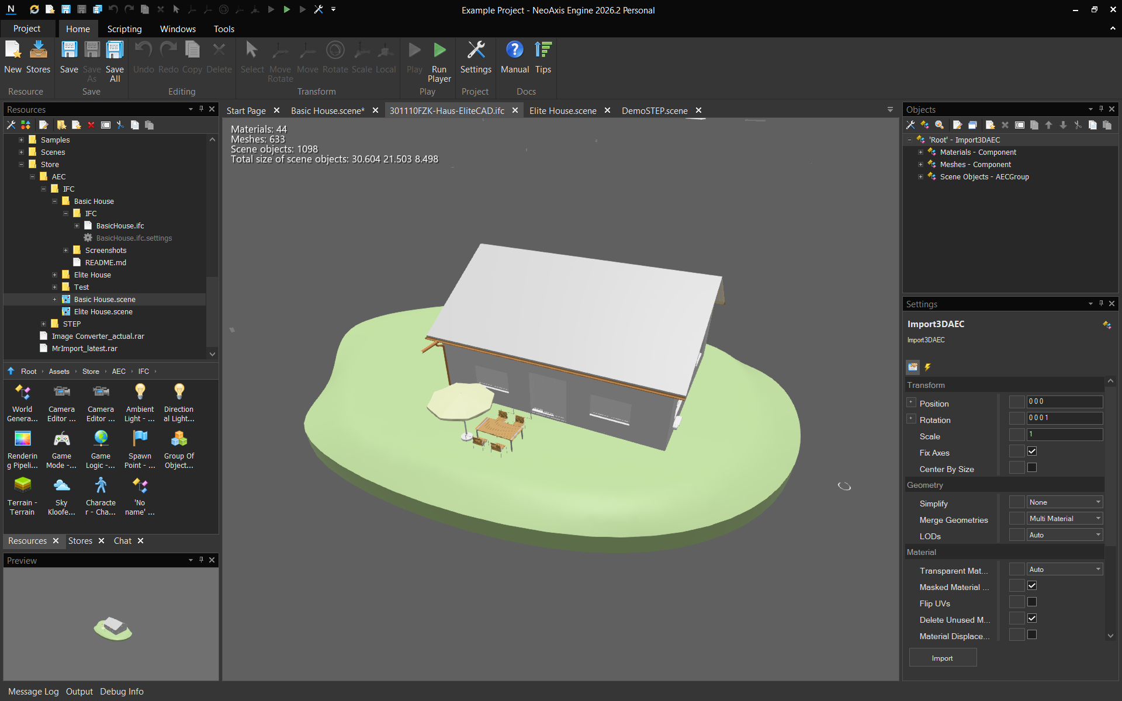
Task: Enable the Material Displacement checkbox
Action: click(1032, 634)
